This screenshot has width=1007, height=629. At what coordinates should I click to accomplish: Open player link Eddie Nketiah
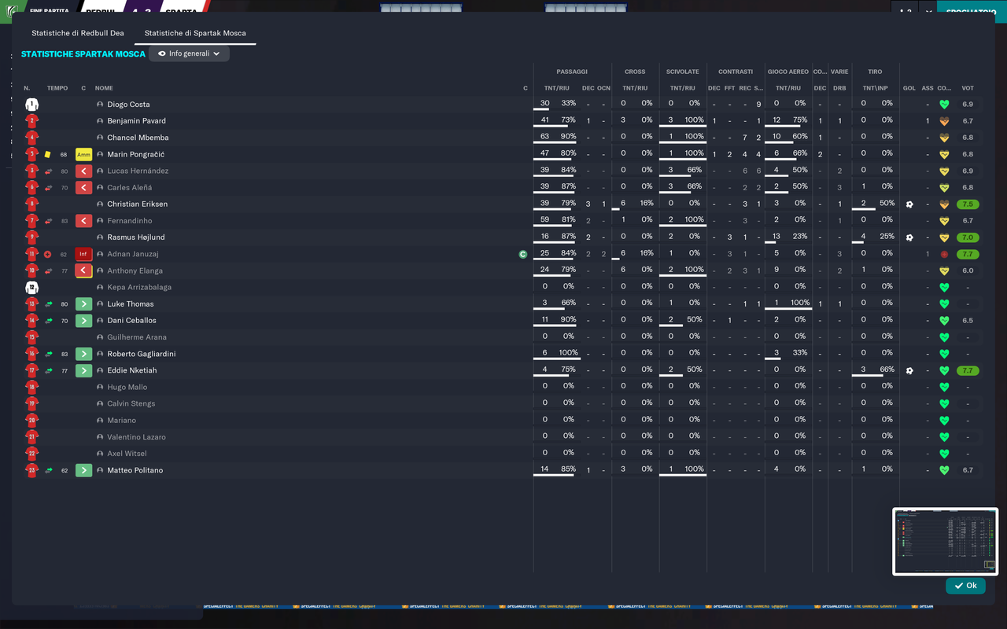pos(132,370)
